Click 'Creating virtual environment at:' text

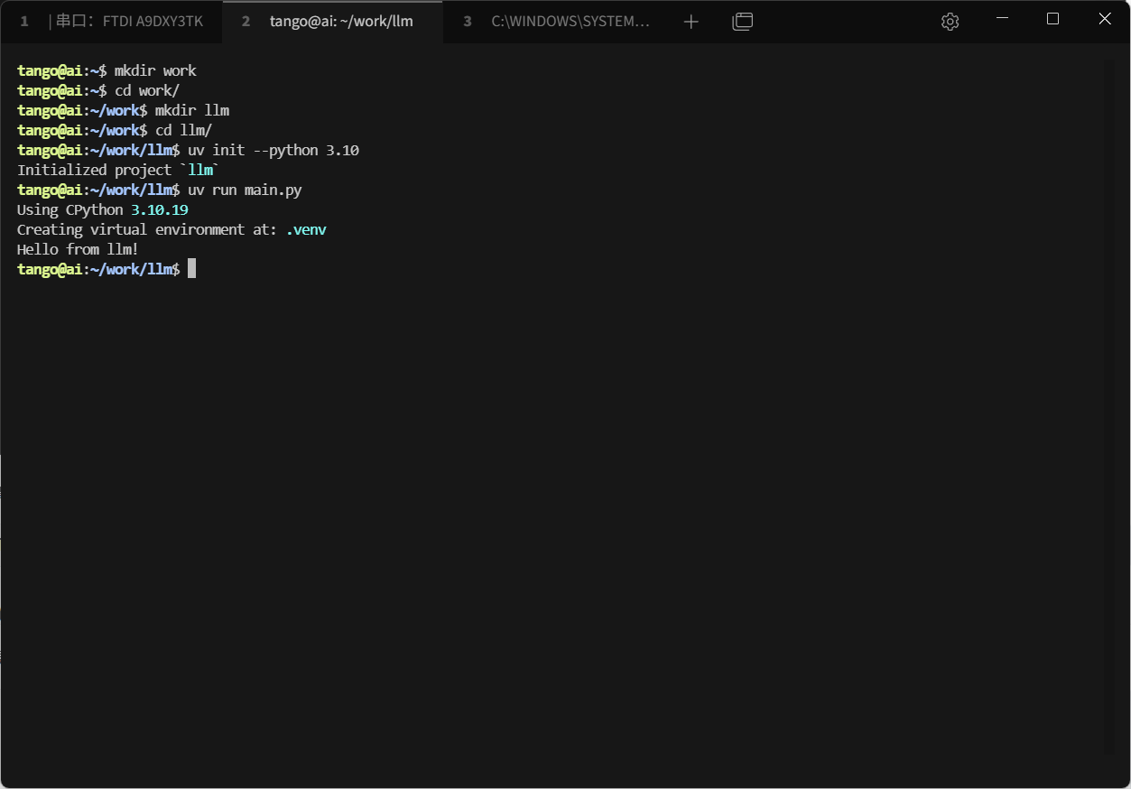(x=147, y=229)
